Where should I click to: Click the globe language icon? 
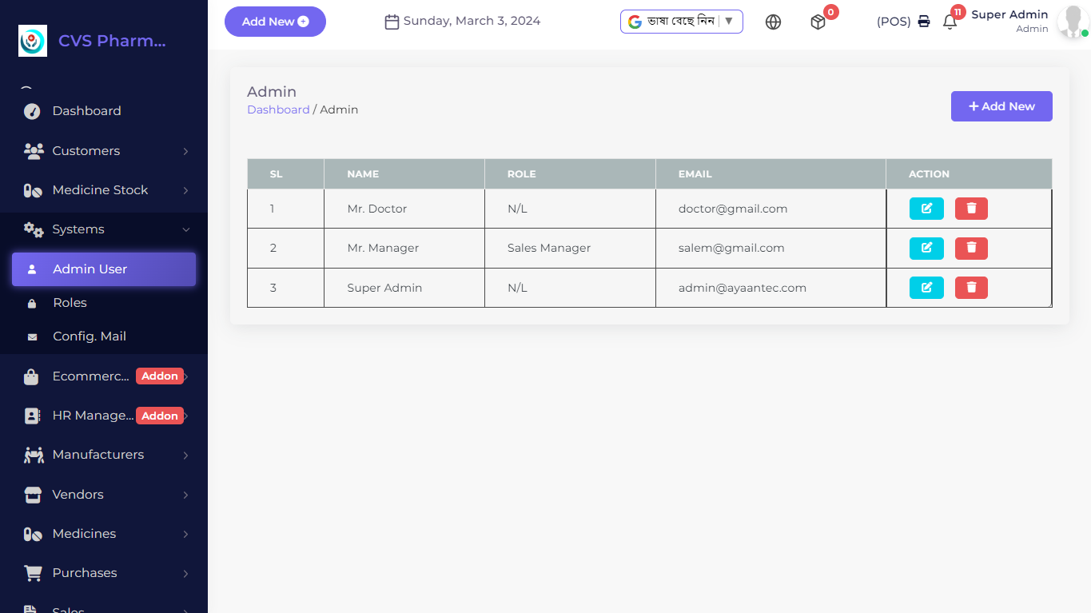[x=773, y=22]
